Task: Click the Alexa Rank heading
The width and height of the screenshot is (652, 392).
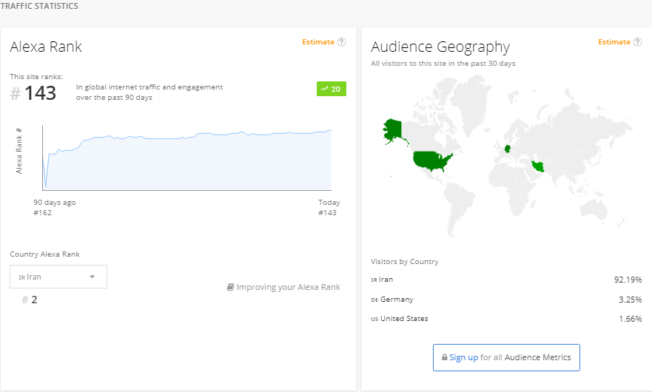Action: coord(46,47)
